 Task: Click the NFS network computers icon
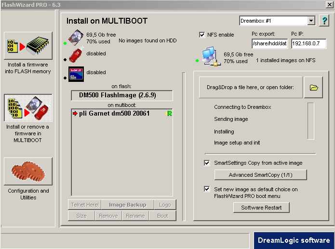pos(212,56)
